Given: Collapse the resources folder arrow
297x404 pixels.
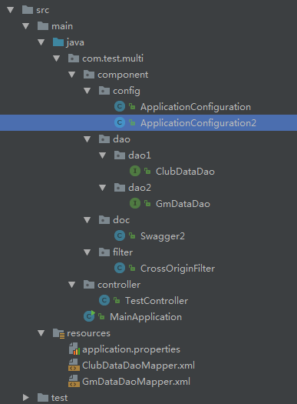Looking at the screenshot, I should click(41, 333).
